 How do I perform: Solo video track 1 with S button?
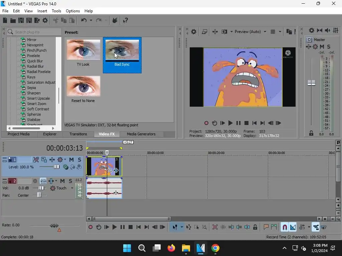79,160
